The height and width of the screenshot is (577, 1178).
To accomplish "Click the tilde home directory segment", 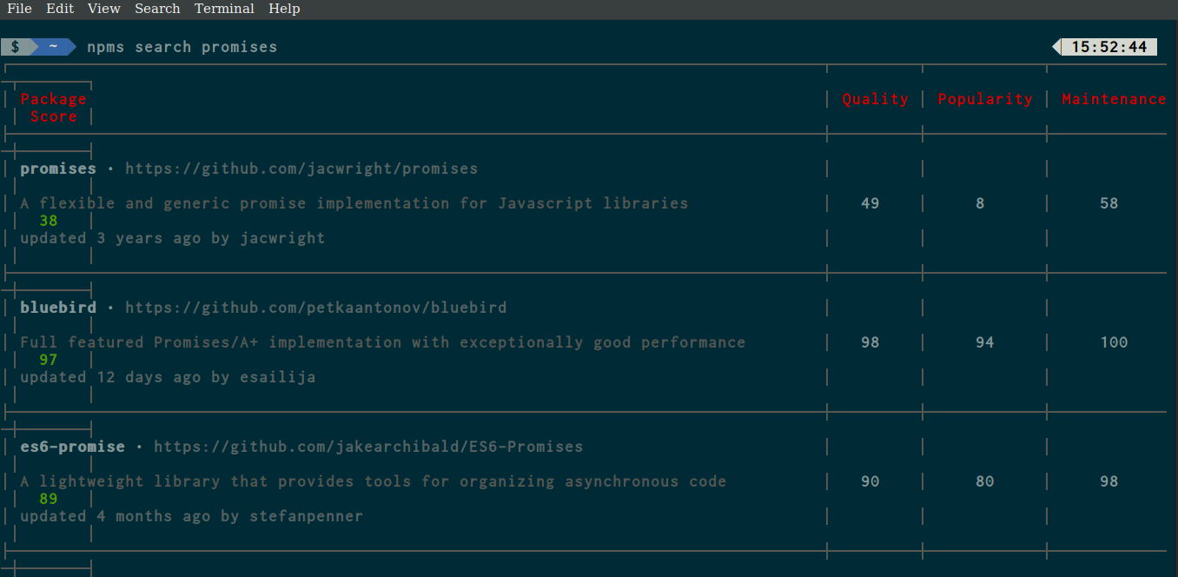I will (54, 47).
